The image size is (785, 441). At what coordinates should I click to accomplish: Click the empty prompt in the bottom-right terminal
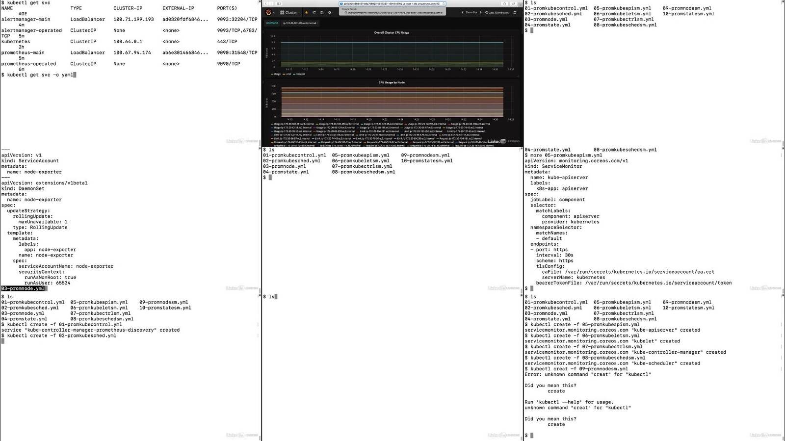click(x=529, y=435)
